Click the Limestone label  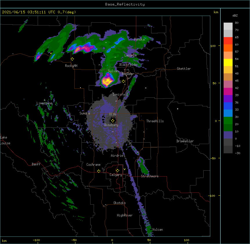44,103
